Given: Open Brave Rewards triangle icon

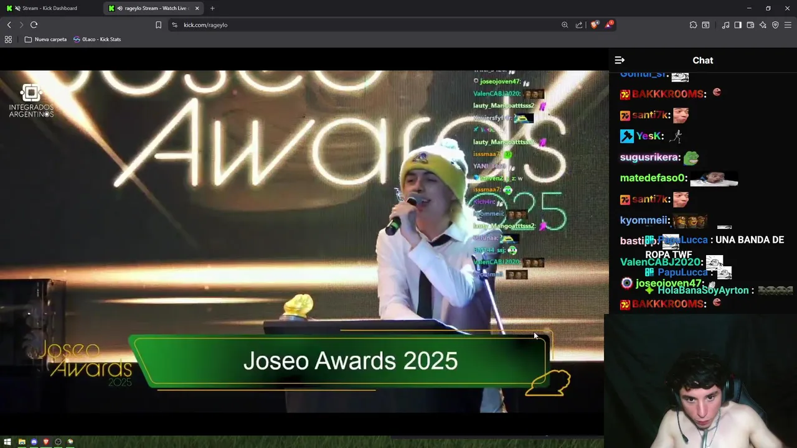Looking at the screenshot, I should (x=609, y=25).
